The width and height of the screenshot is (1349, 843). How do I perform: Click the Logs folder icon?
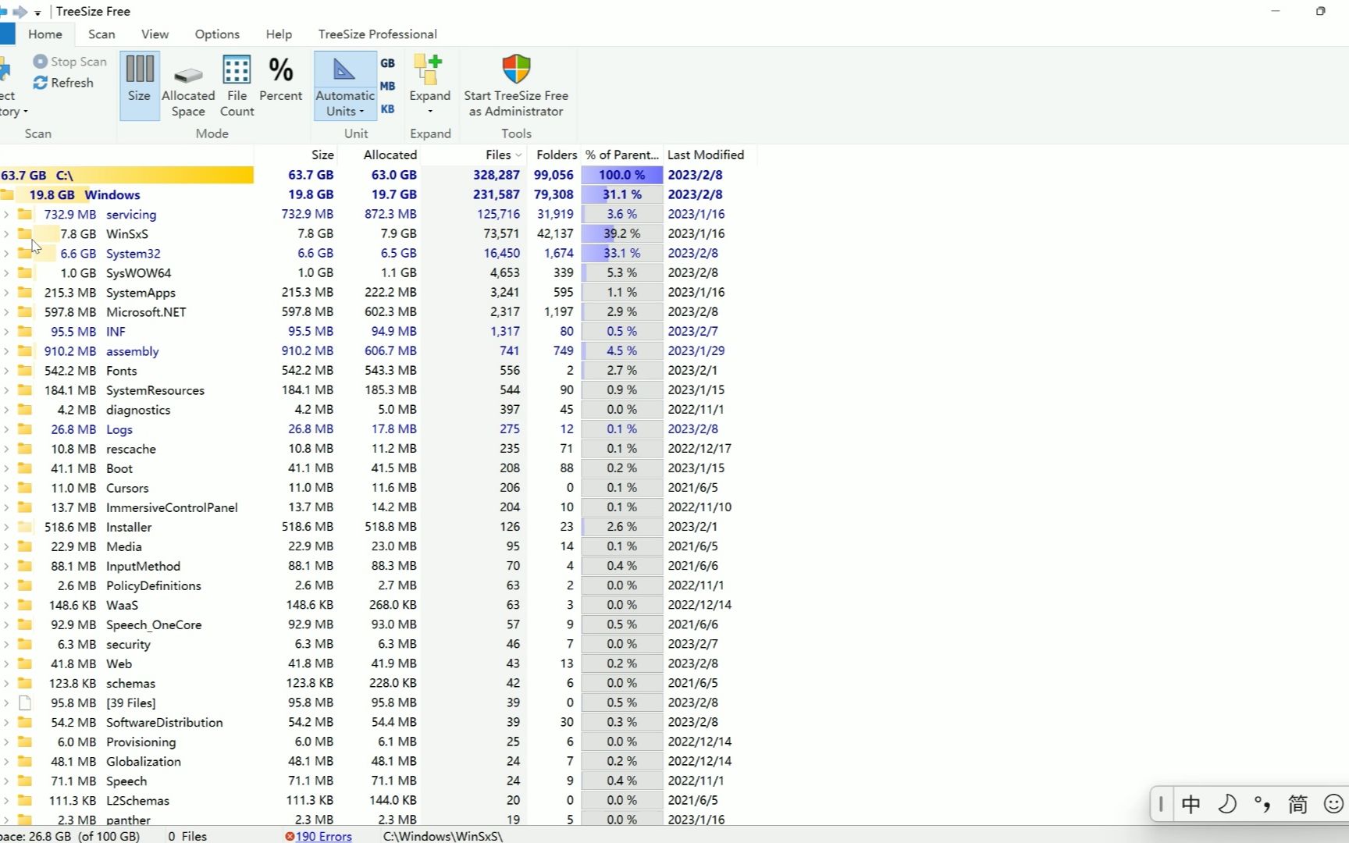[x=25, y=429]
